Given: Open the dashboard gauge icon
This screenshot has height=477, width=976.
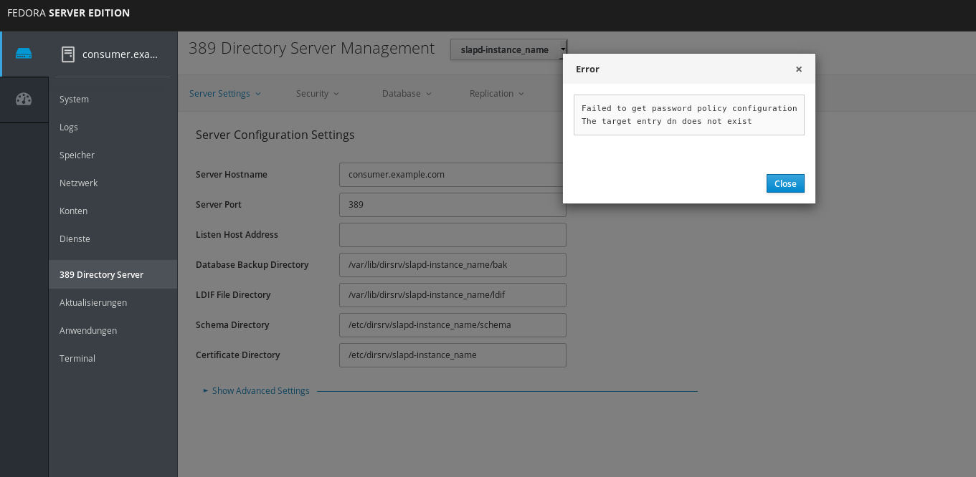Looking at the screenshot, I should coord(24,100).
